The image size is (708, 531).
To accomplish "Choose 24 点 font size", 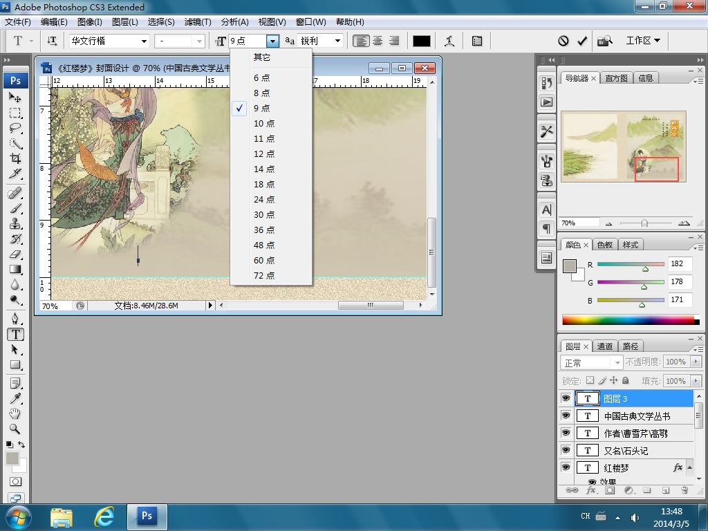I will point(271,199).
